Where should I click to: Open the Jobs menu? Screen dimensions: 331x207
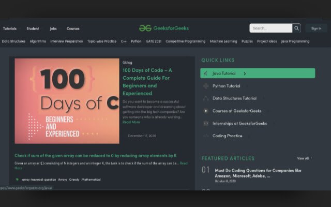pyautogui.click(x=53, y=28)
